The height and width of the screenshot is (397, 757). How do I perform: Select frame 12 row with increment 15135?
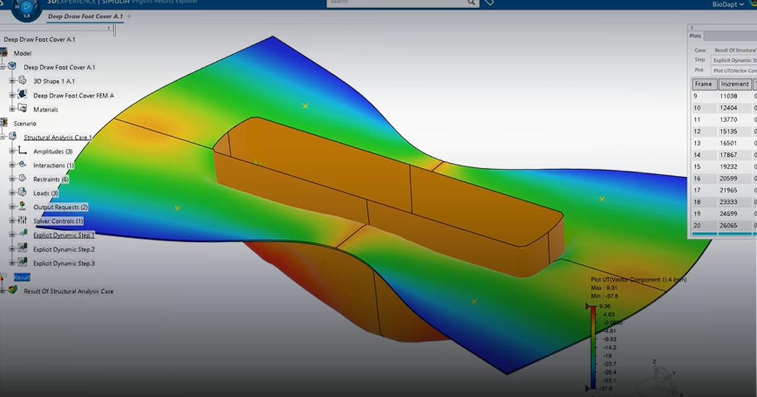(724, 132)
